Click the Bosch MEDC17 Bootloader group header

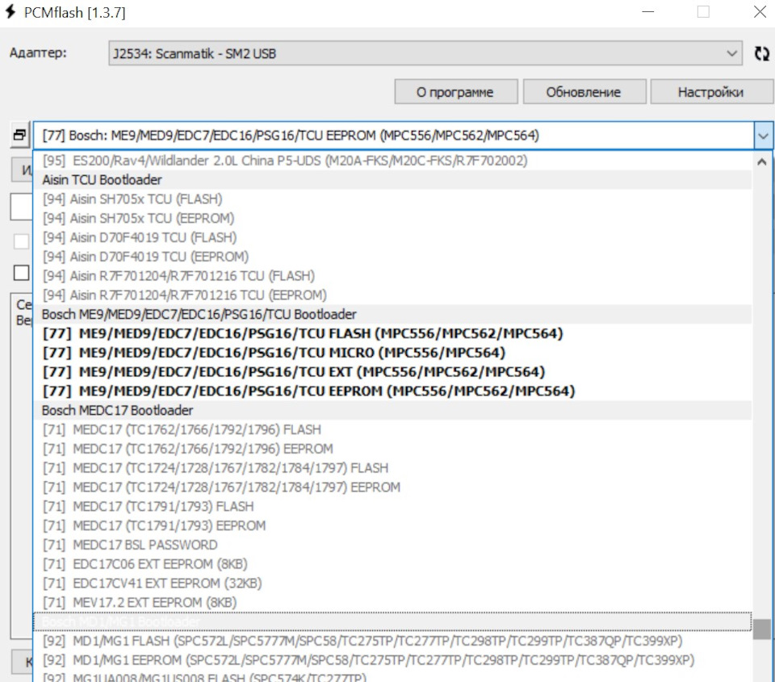coord(392,410)
